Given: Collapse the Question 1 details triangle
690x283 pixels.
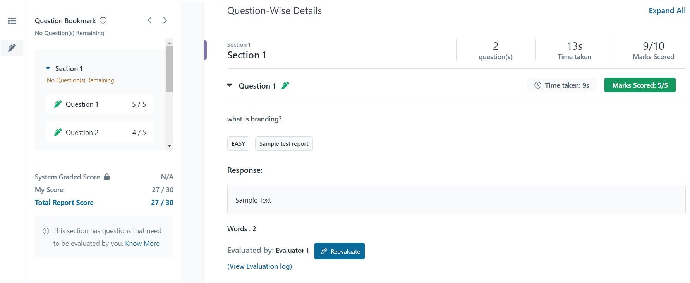Looking at the screenshot, I should pyautogui.click(x=230, y=85).
